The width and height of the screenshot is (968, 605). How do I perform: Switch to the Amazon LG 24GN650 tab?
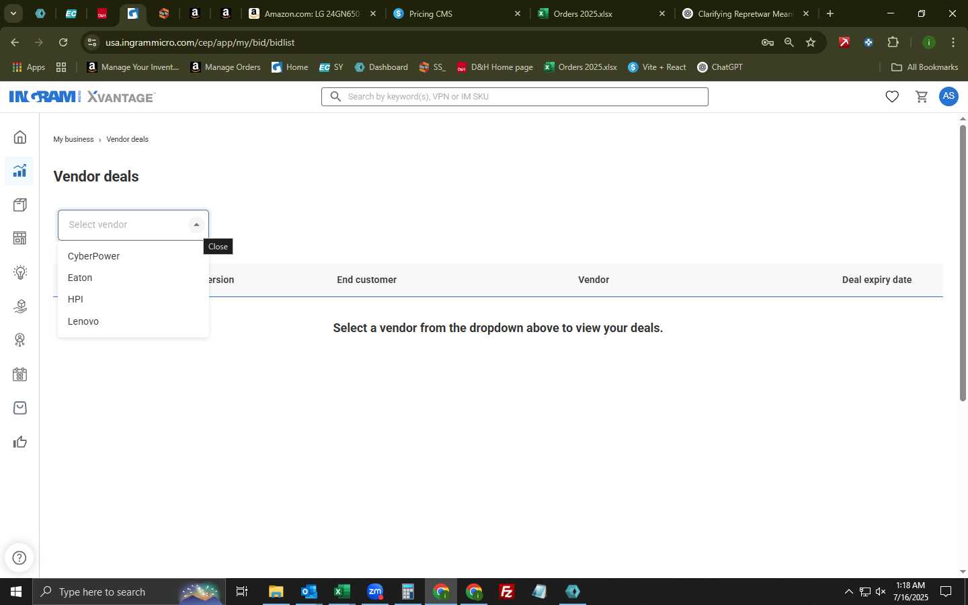[313, 13]
